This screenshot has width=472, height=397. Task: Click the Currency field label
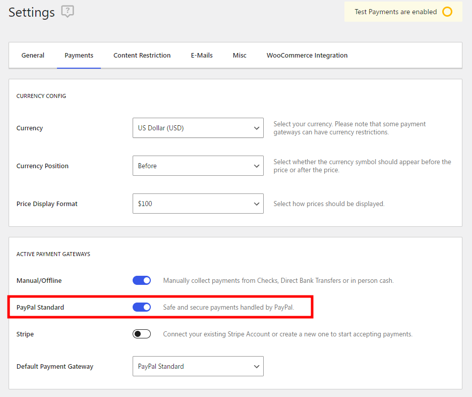pyautogui.click(x=29, y=128)
